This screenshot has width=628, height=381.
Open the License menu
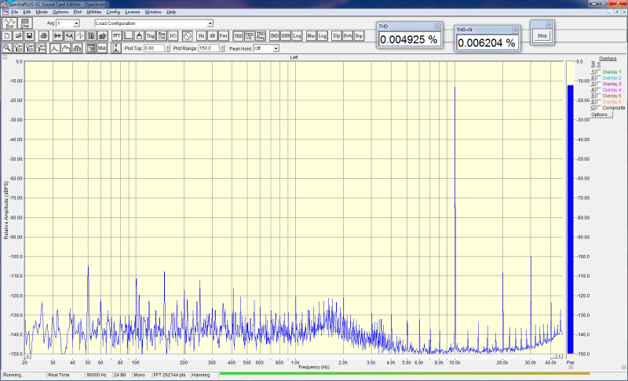pos(132,12)
